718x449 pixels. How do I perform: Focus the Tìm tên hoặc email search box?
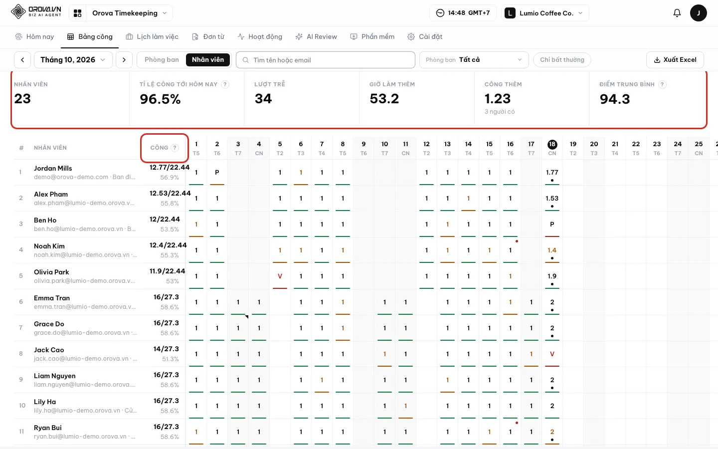pyautogui.click(x=326, y=60)
